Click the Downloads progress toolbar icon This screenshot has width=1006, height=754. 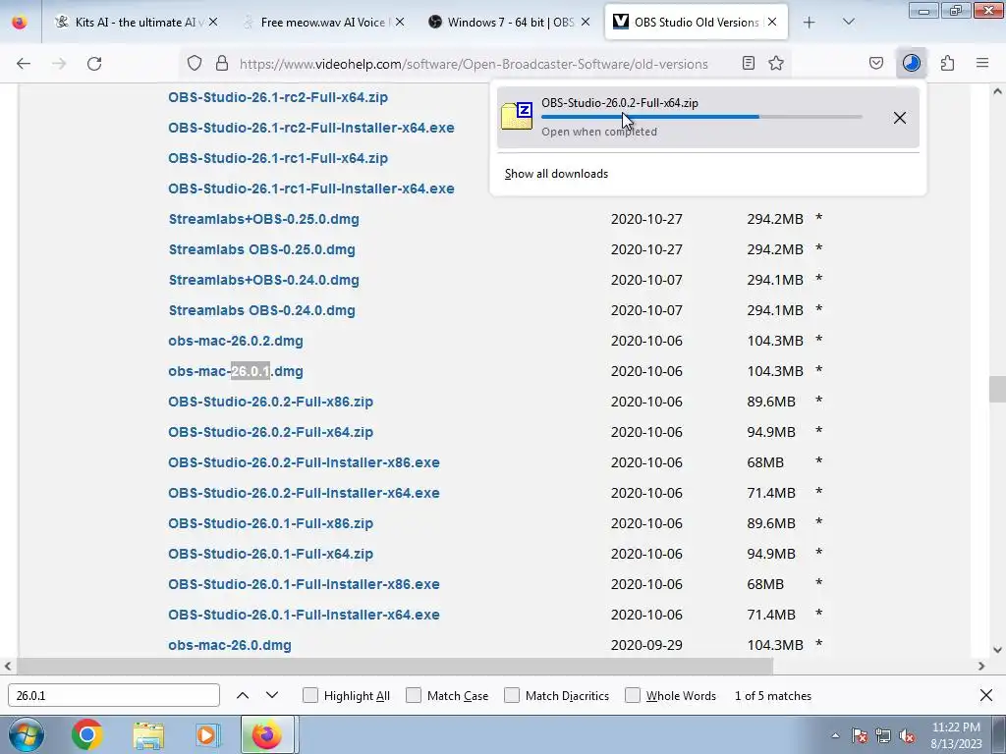coord(912,64)
